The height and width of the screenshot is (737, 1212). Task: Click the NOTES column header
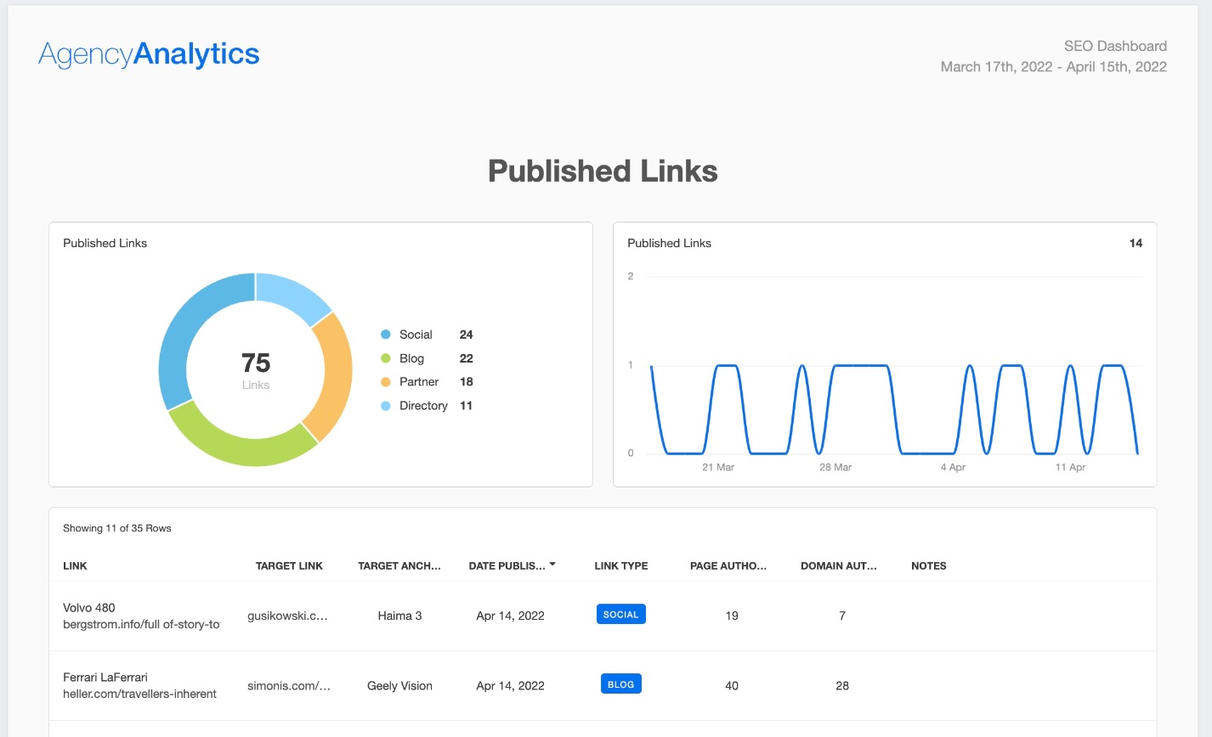coord(929,565)
